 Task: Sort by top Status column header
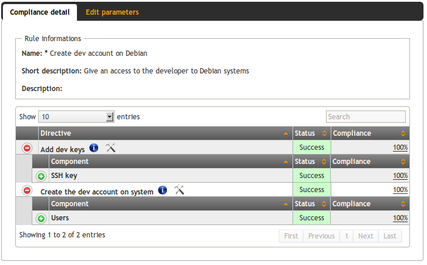click(x=311, y=133)
